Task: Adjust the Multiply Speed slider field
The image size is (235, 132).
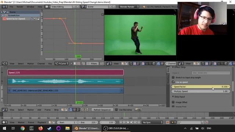Action: [x=201, y=91]
